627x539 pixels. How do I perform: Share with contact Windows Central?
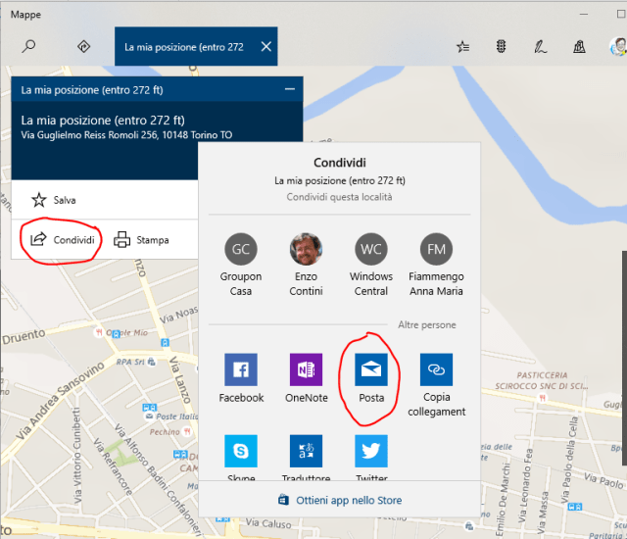(371, 265)
